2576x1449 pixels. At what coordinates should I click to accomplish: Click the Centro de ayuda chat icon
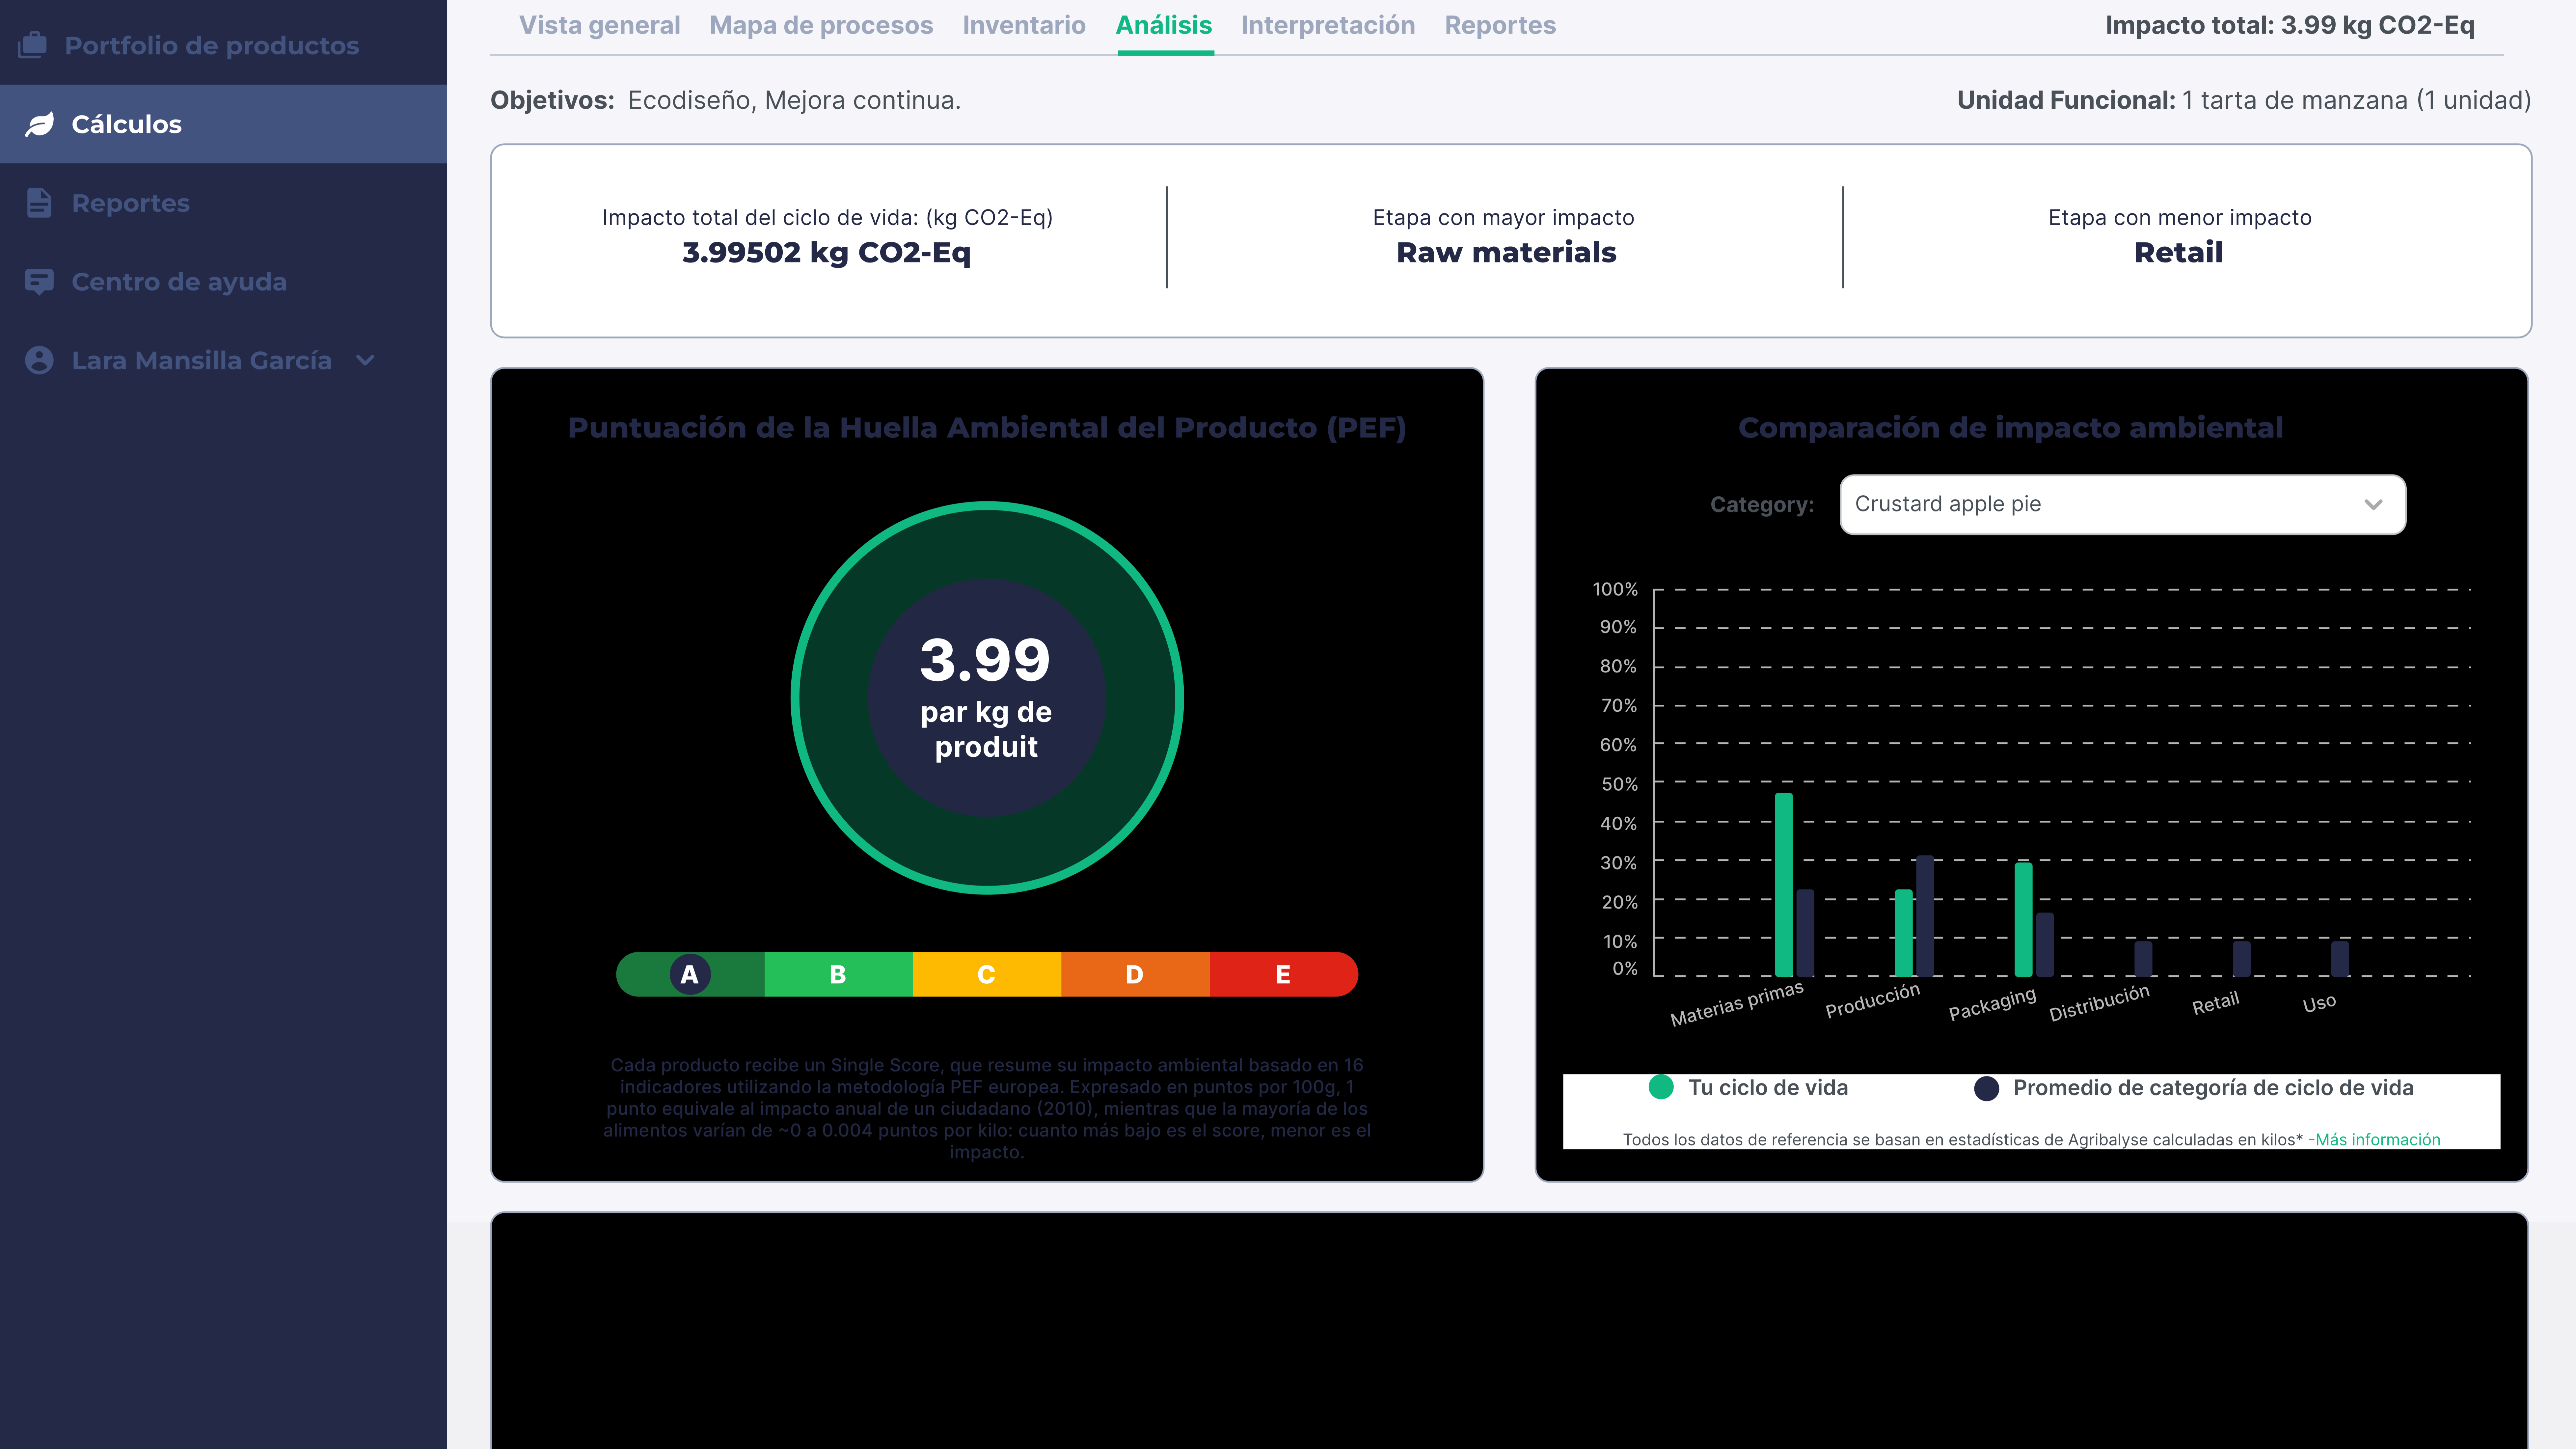click(39, 282)
